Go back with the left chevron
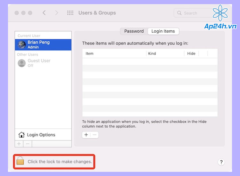The height and width of the screenshot is (176, 240). coord(44,13)
